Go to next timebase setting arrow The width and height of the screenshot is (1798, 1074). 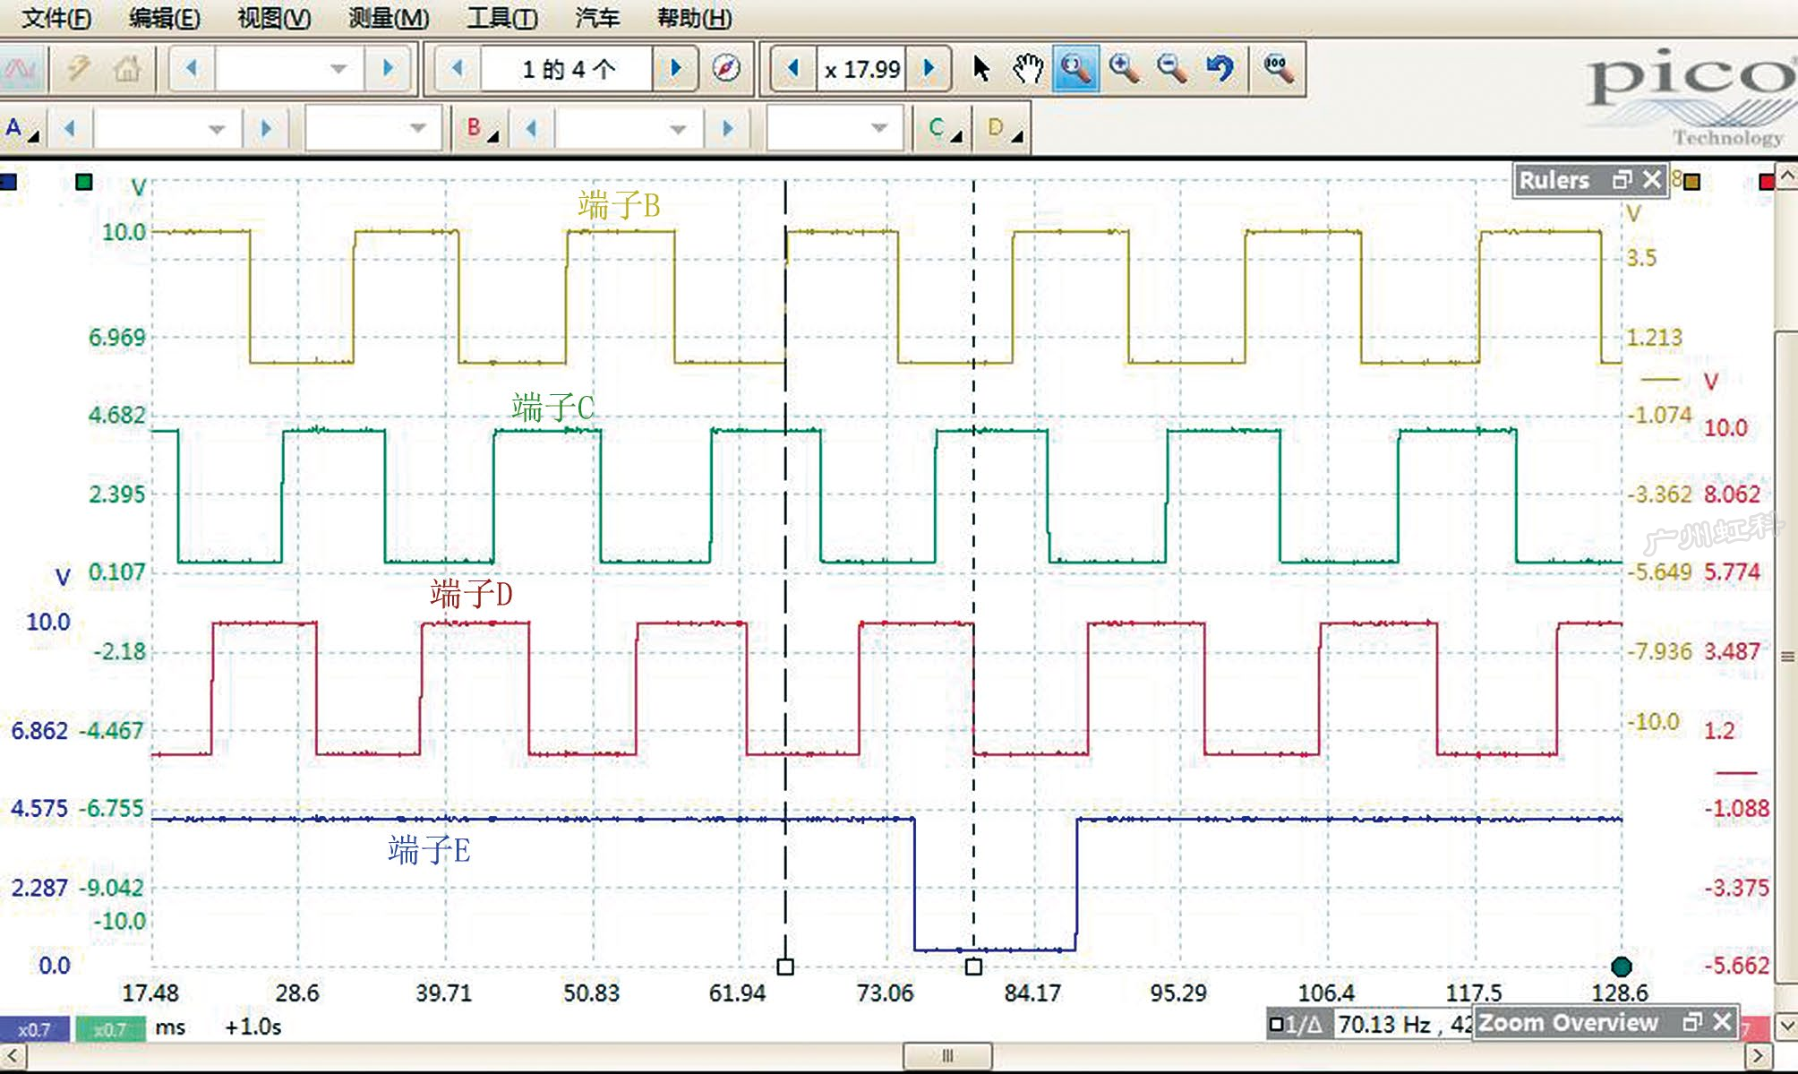pos(388,69)
